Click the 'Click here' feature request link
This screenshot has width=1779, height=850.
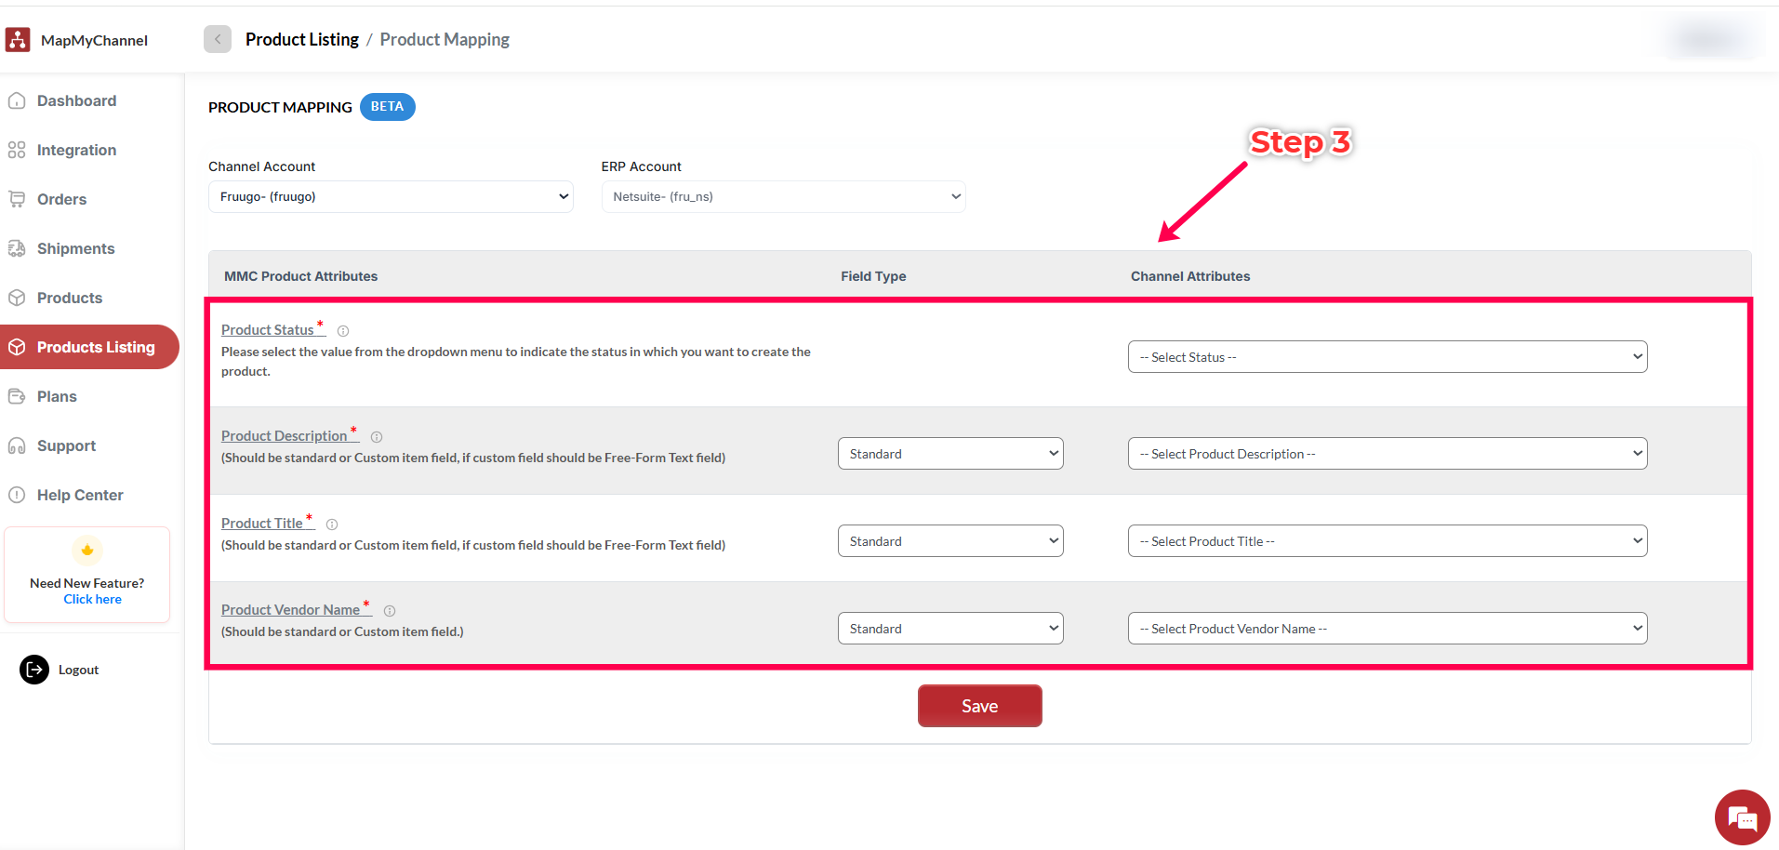(92, 599)
